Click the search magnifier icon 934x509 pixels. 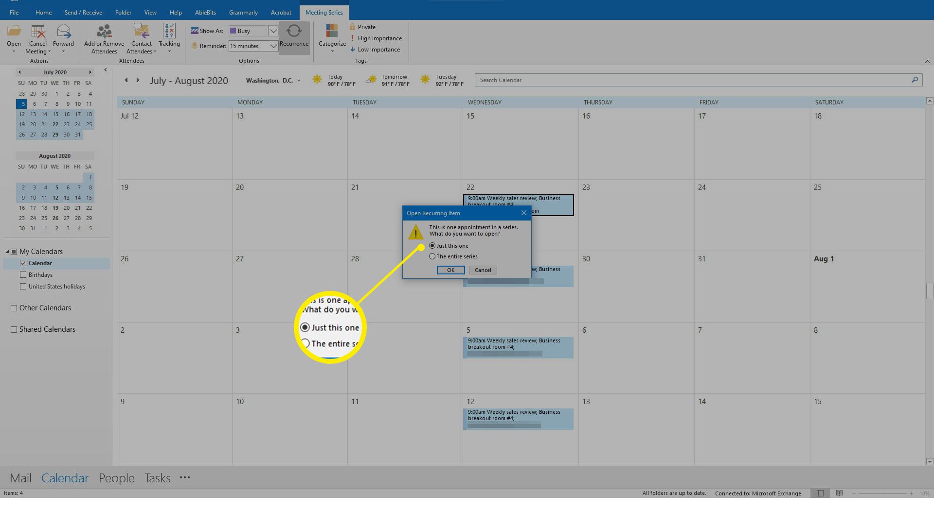point(915,80)
